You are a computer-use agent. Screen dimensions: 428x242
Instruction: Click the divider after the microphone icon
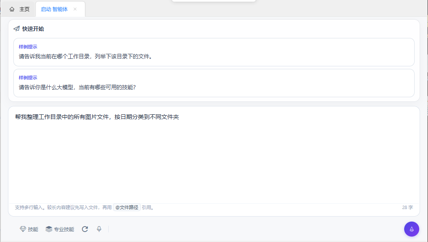(x=108, y=229)
